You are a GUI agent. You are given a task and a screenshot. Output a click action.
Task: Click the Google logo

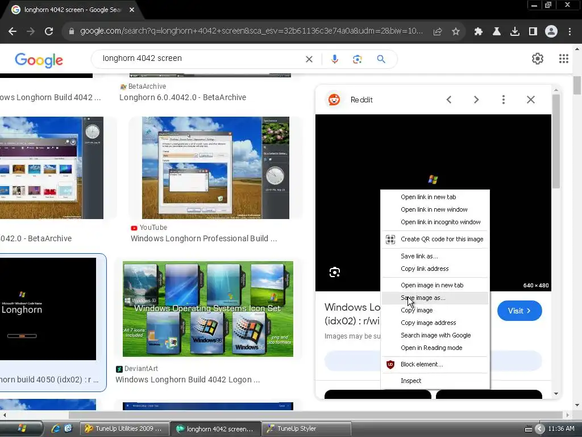click(x=39, y=60)
